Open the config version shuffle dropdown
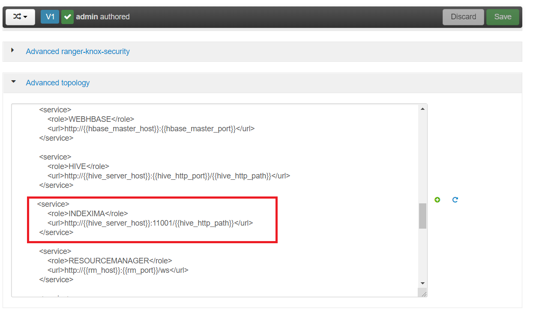Image resolution: width=533 pixels, height=311 pixels. point(20,17)
